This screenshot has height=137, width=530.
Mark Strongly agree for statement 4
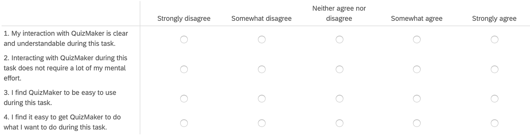click(x=494, y=123)
